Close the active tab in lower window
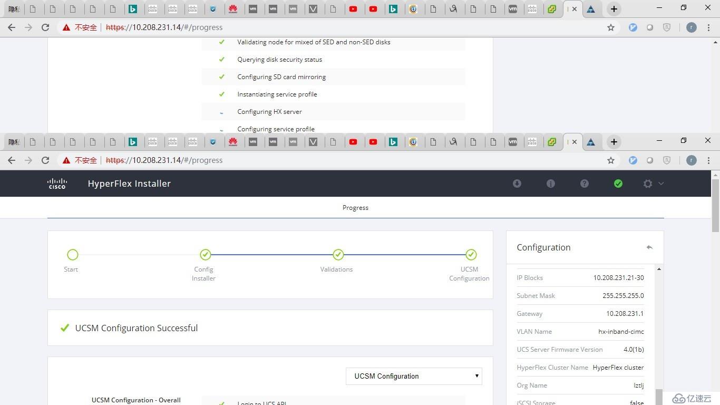 pos(575,142)
